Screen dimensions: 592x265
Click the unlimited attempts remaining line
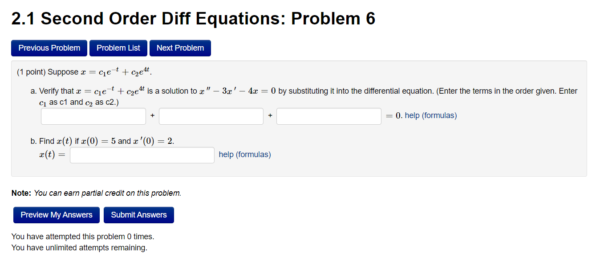[83, 247]
